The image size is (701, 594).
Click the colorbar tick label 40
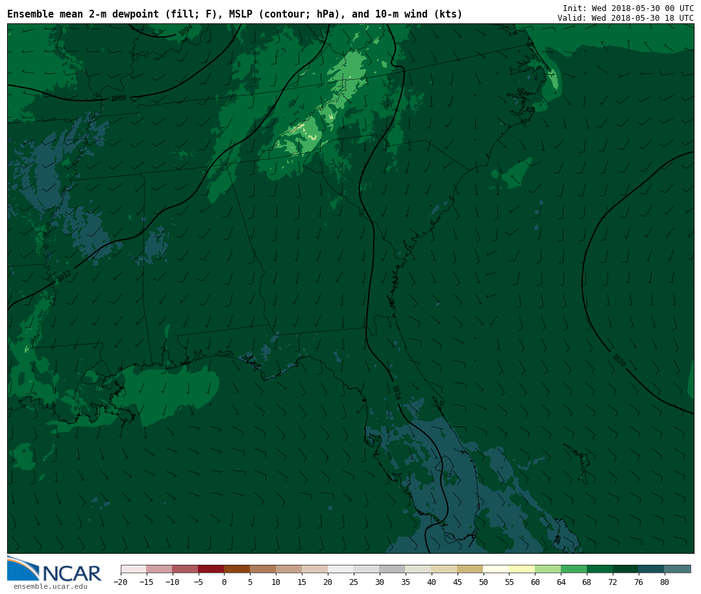pyautogui.click(x=432, y=582)
